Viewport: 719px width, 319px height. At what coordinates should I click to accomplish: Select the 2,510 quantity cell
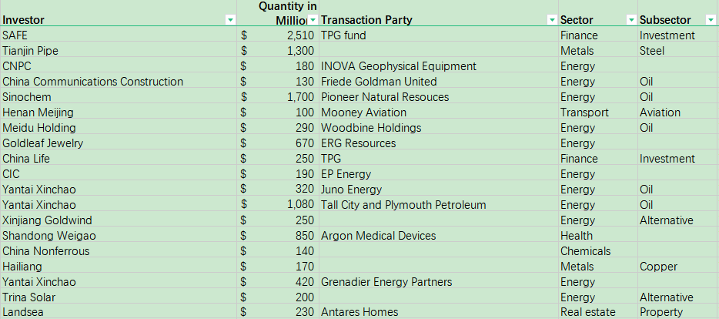tap(299, 35)
